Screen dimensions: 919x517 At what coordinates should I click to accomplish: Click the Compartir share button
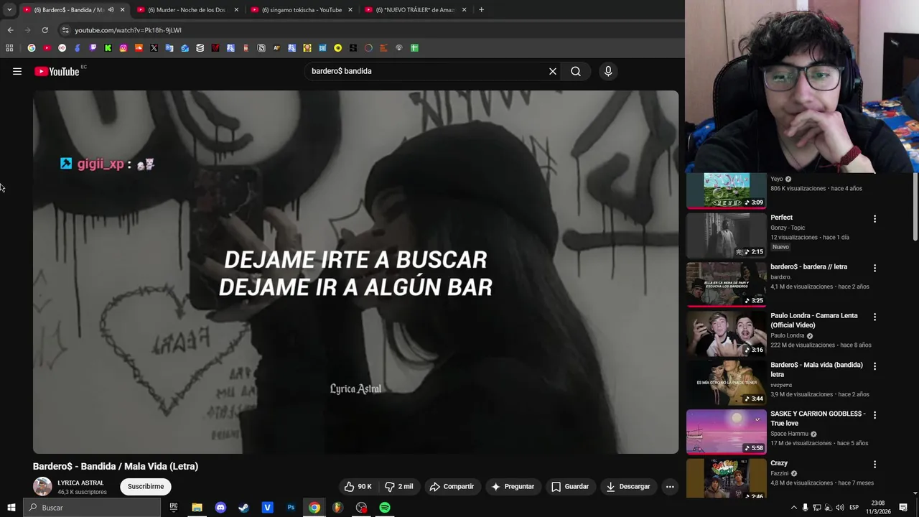pos(452,487)
